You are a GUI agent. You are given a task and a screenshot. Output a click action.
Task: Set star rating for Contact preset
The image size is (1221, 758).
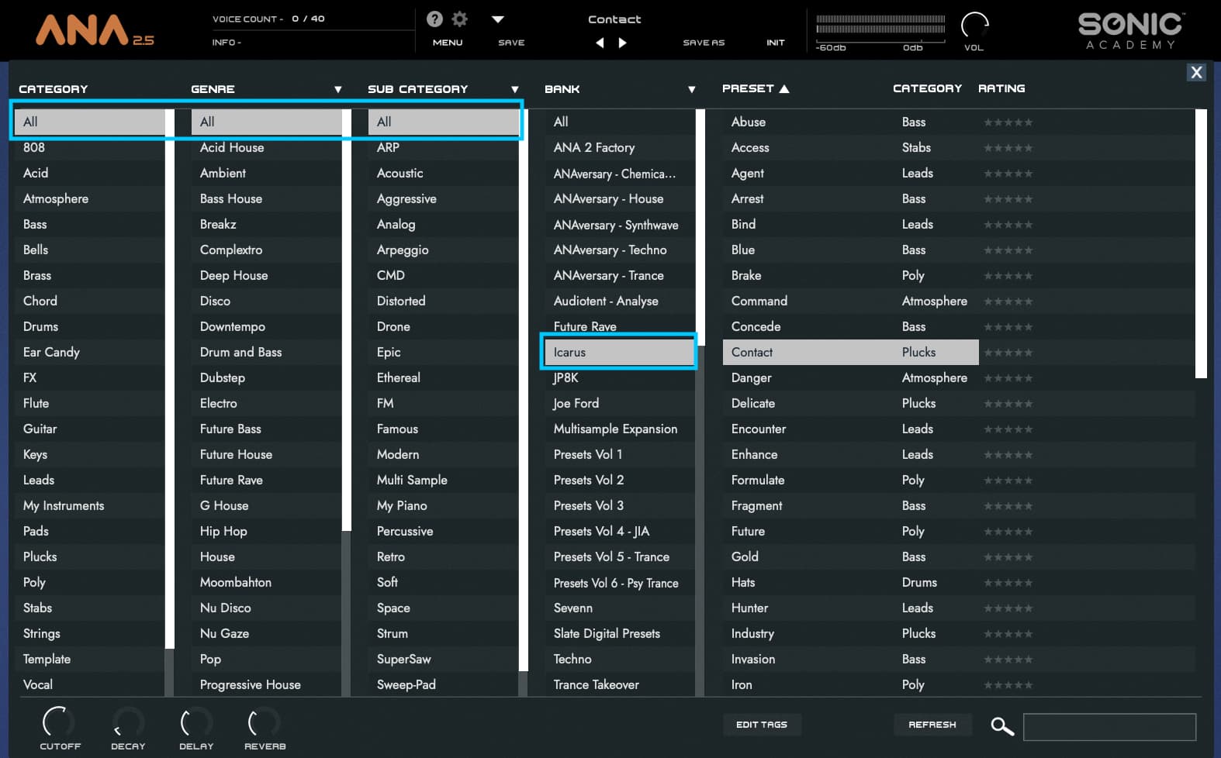pos(1008,353)
